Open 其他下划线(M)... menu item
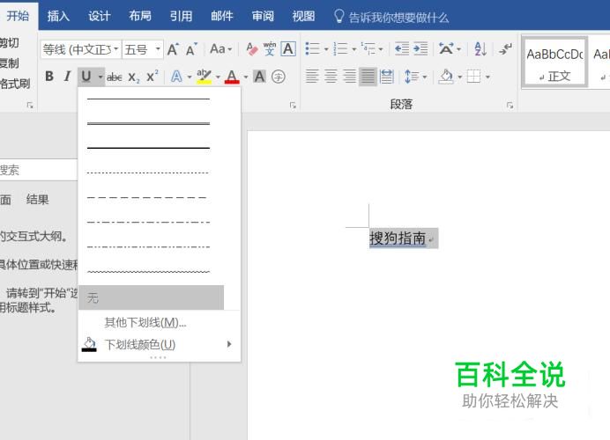The width and height of the screenshot is (610, 440). click(160, 322)
